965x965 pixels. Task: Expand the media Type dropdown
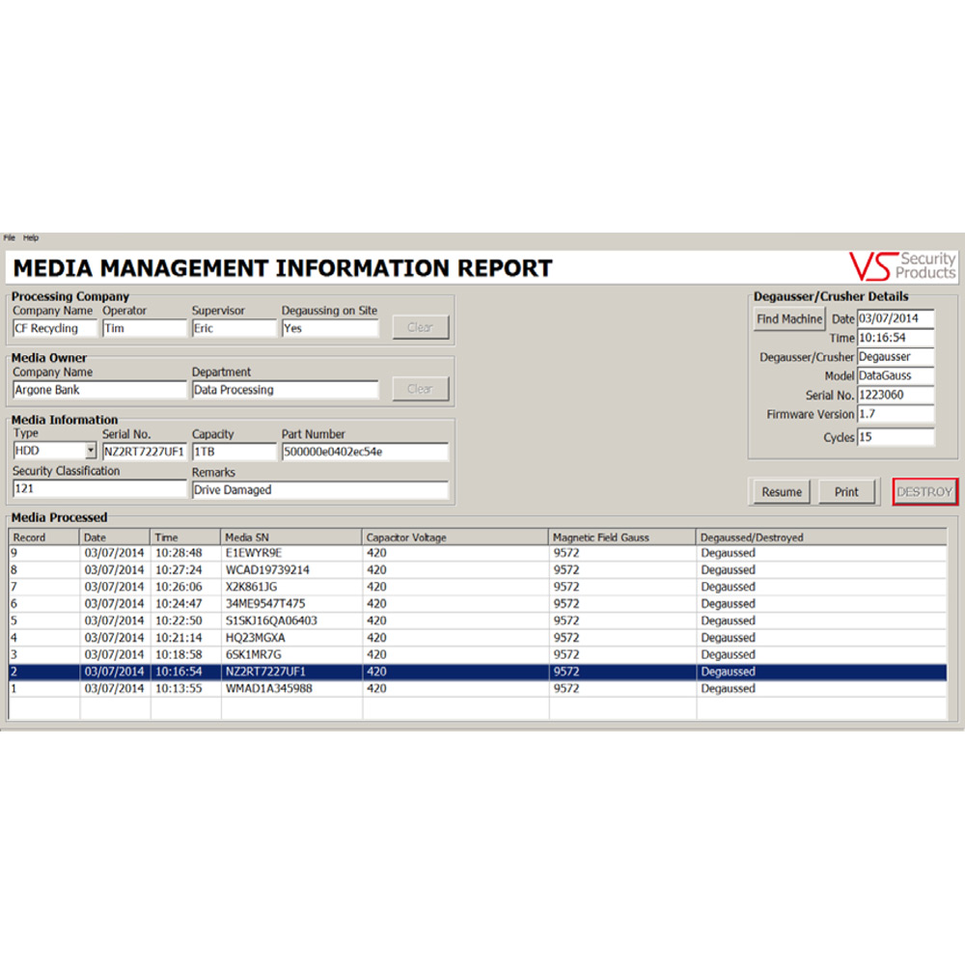[x=91, y=451]
